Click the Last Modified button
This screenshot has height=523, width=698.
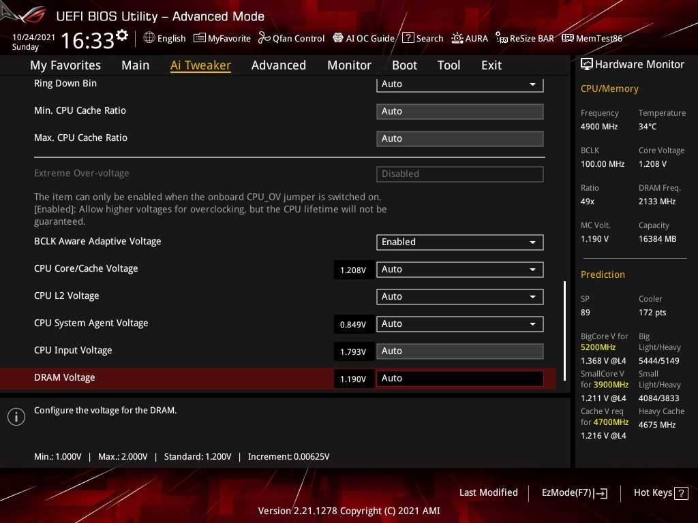488,493
